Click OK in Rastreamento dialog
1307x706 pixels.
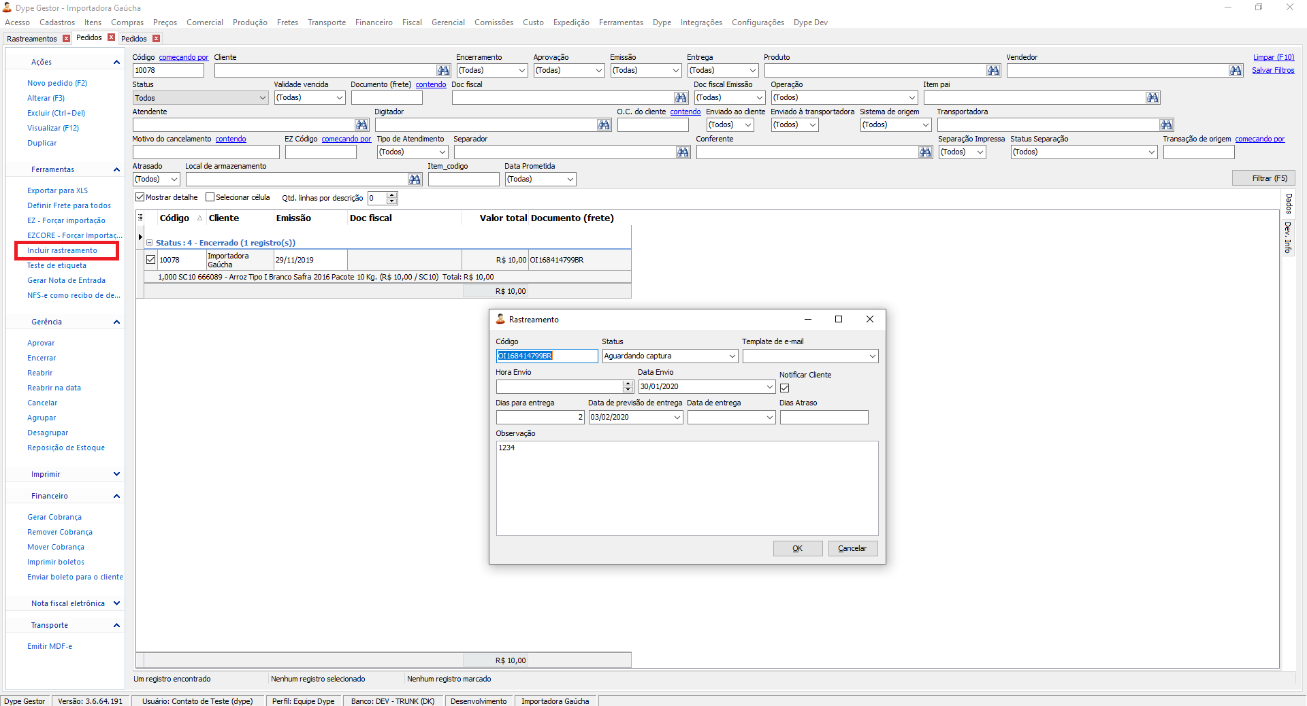pos(798,549)
